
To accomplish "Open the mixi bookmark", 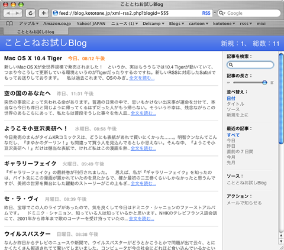I will click(261, 24).
